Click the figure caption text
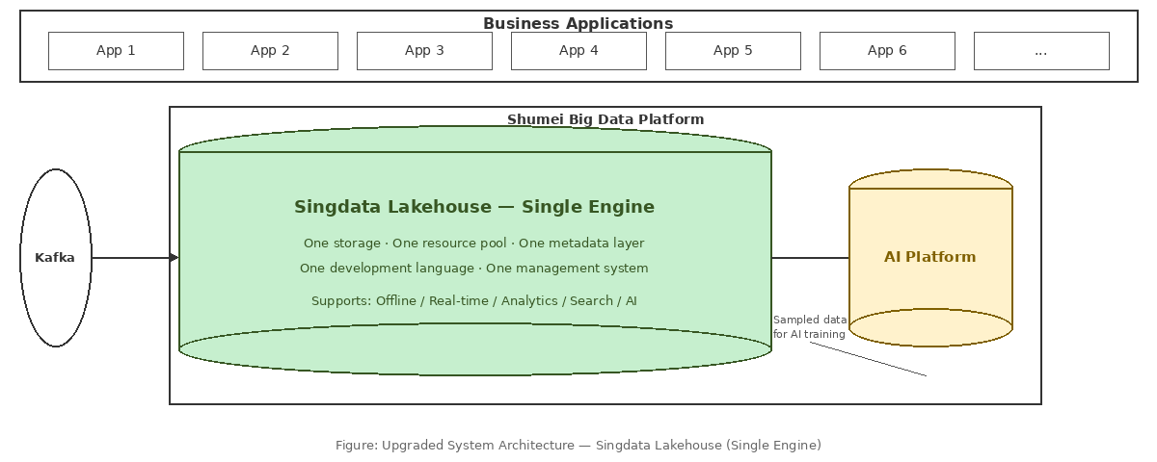The image size is (1157, 462). pyautogui.click(x=578, y=446)
